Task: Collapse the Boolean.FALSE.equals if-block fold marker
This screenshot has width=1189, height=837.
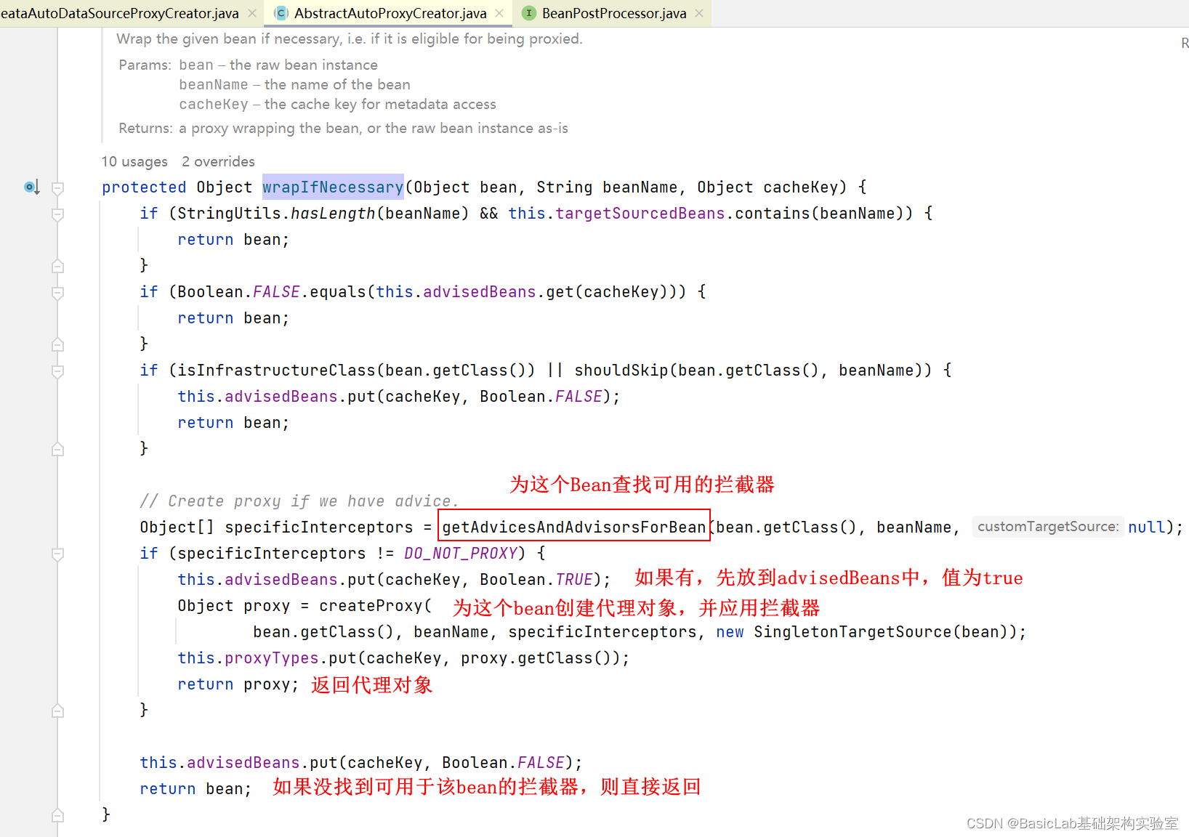Action: tap(58, 293)
